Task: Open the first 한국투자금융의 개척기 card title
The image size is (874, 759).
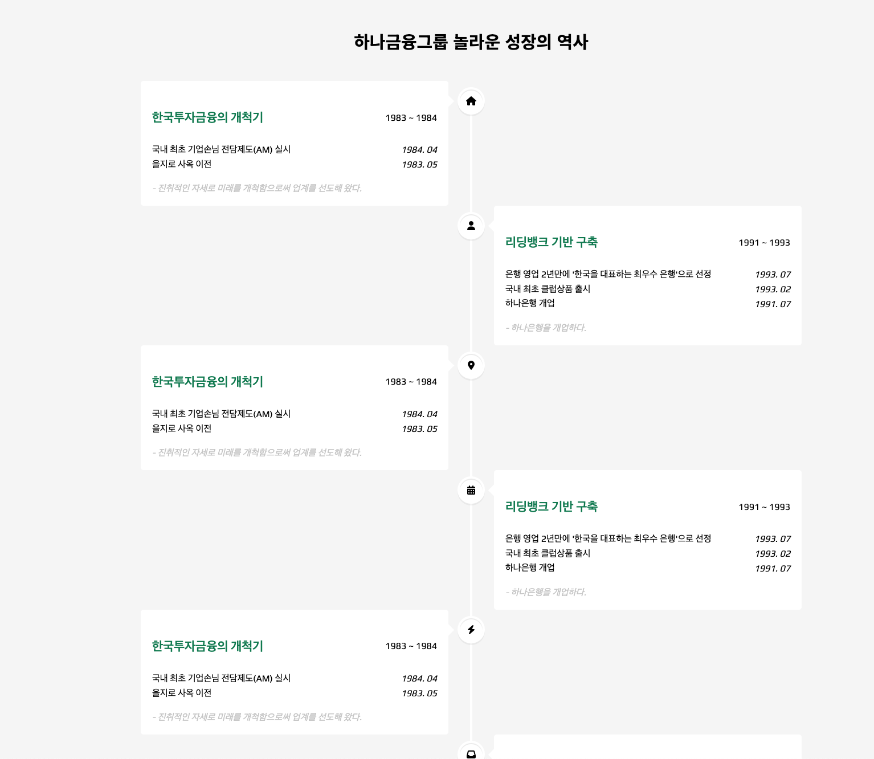Action: pos(207,118)
